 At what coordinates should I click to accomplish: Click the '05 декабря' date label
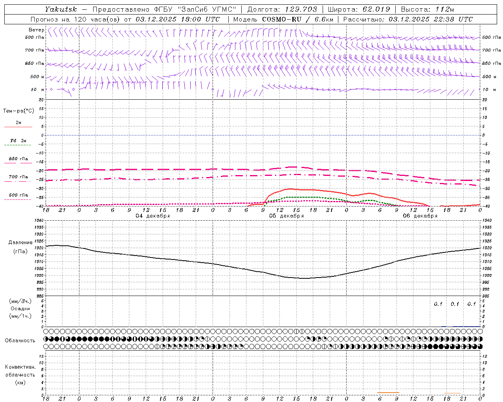(x=286, y=216)
